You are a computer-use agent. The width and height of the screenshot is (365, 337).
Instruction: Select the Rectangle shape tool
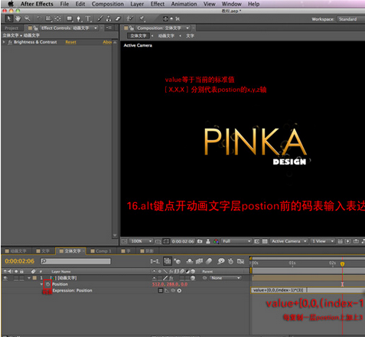[x=70, y=18]
